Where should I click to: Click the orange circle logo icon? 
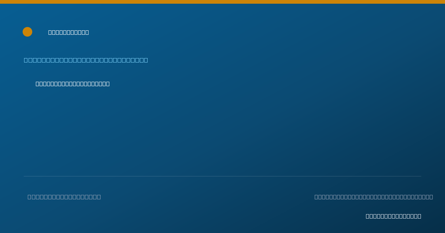click(x=27, y=32)
